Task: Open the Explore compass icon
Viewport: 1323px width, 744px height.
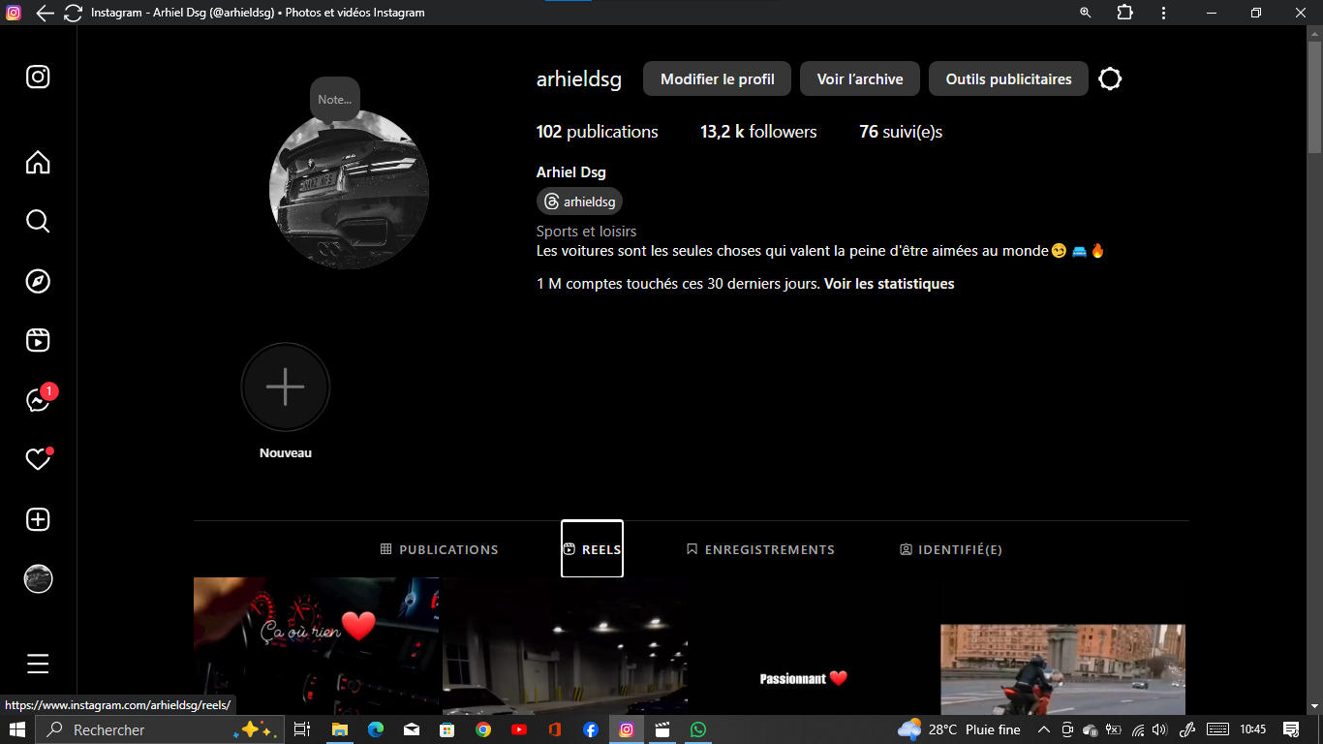Action: [38, 281]
